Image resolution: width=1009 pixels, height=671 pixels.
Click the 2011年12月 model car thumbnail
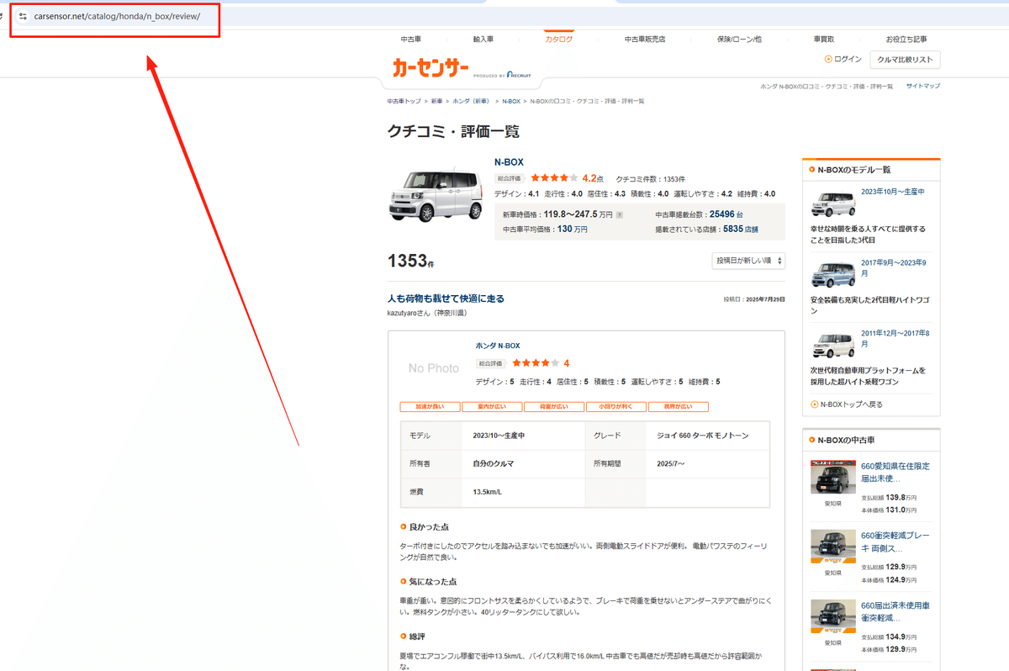tap(833, 345)
